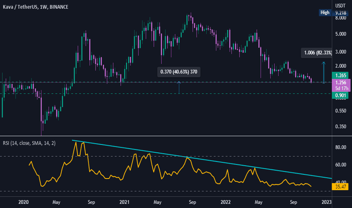Click the 80.00 RSI axis label
Screen dimensions: 352x208
coord(341,147)
